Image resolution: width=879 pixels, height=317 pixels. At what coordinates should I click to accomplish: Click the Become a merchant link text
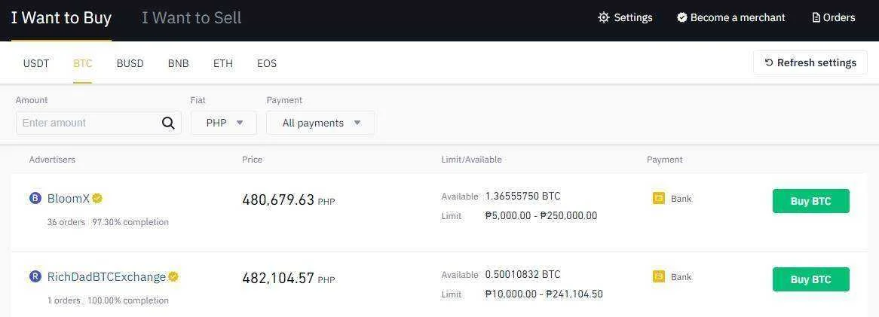tap(738, 17)
